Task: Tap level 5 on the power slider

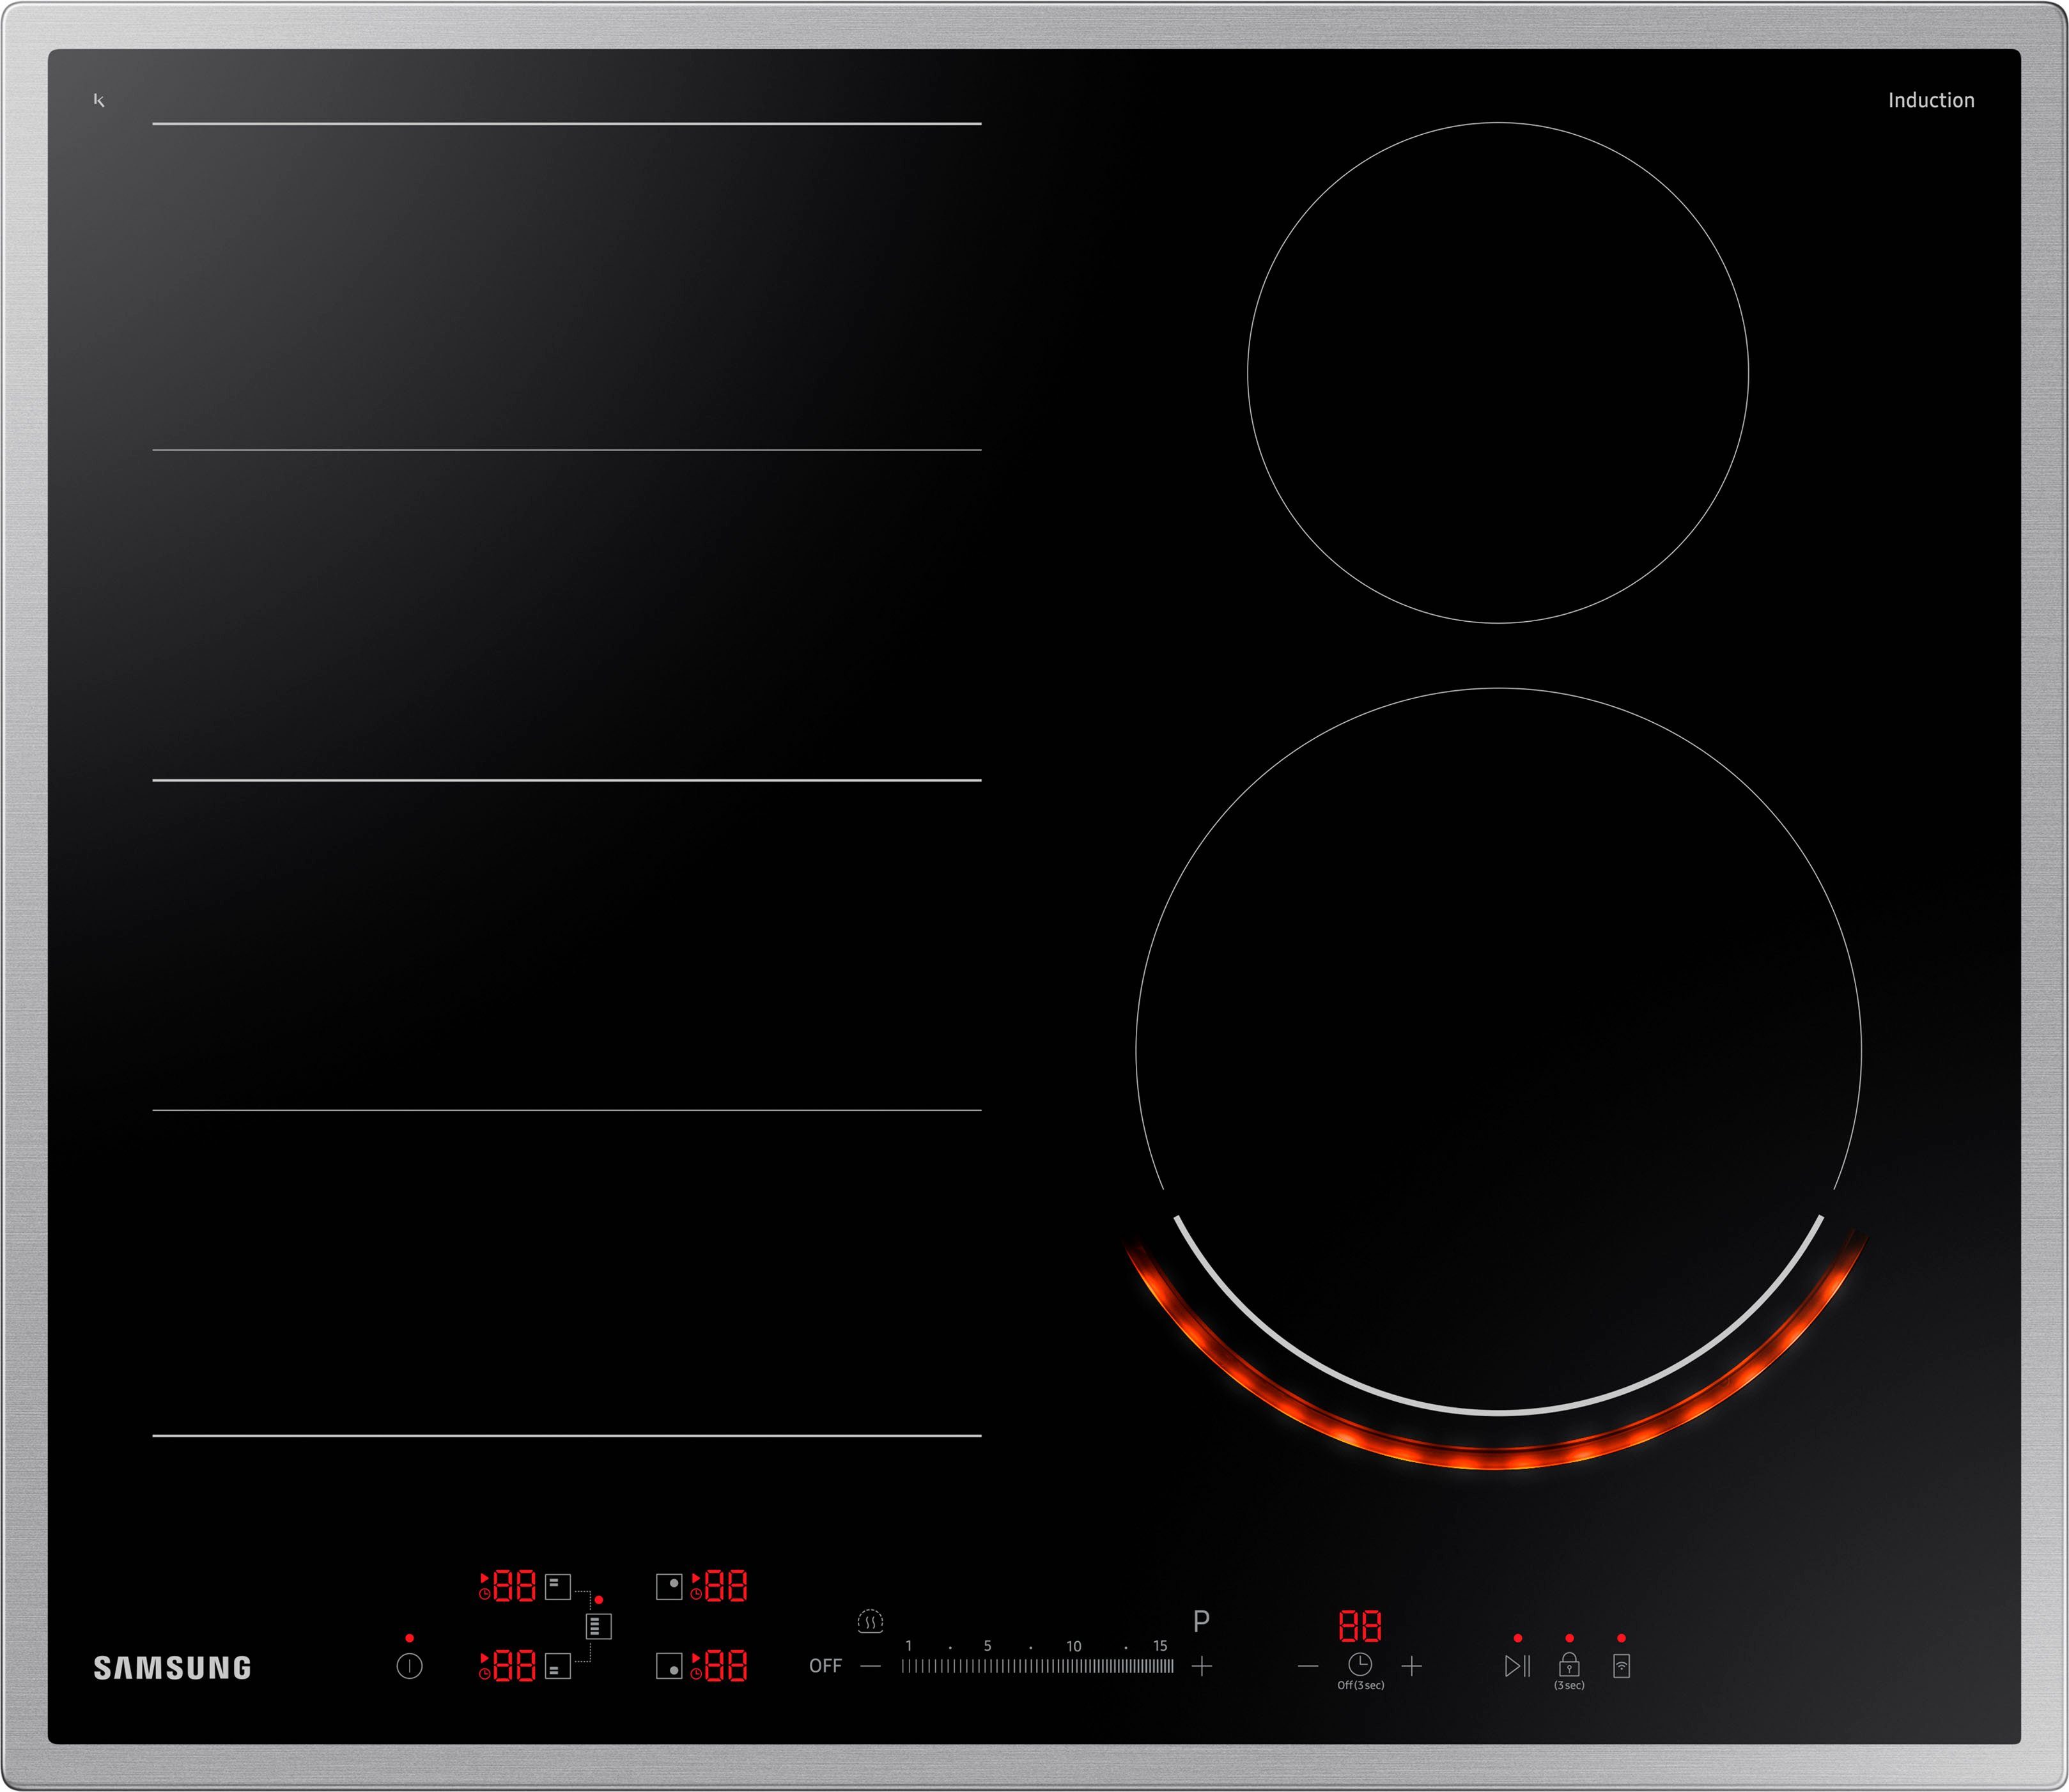Action: coord(987,1646)
